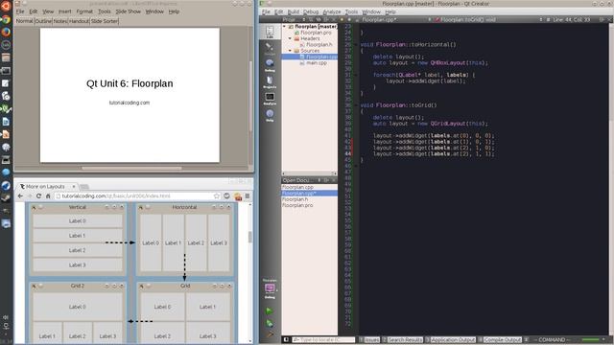Image resolution: width=614 pixels, height=345 pixels.
Task: Go back in Qt Creator editor history
Action: point(342,19)
